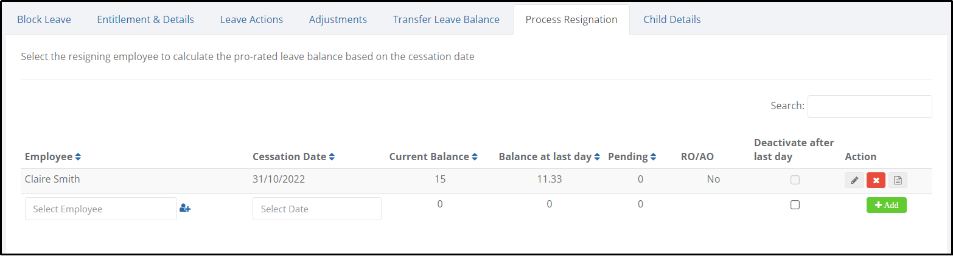Open the document report icon for Claire Smith
The width and height of the screenshot is (953, 256).
tap(898, 180)
